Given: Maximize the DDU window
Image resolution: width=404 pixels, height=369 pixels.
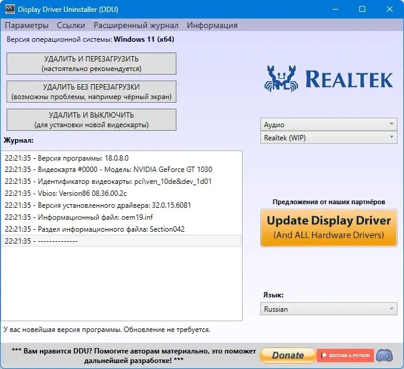Looking at the screenshot, I should pyautogui.click(x=362, y=10).
